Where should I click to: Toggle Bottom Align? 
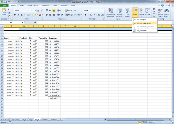[x=54, y=10]
